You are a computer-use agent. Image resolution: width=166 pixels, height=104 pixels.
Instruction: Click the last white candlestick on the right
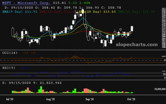tap(132, 29)
